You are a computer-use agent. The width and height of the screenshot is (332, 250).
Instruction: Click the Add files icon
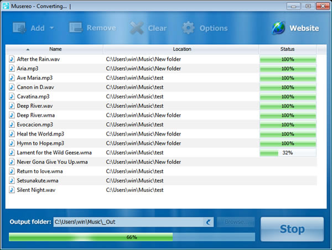[19, 28]
